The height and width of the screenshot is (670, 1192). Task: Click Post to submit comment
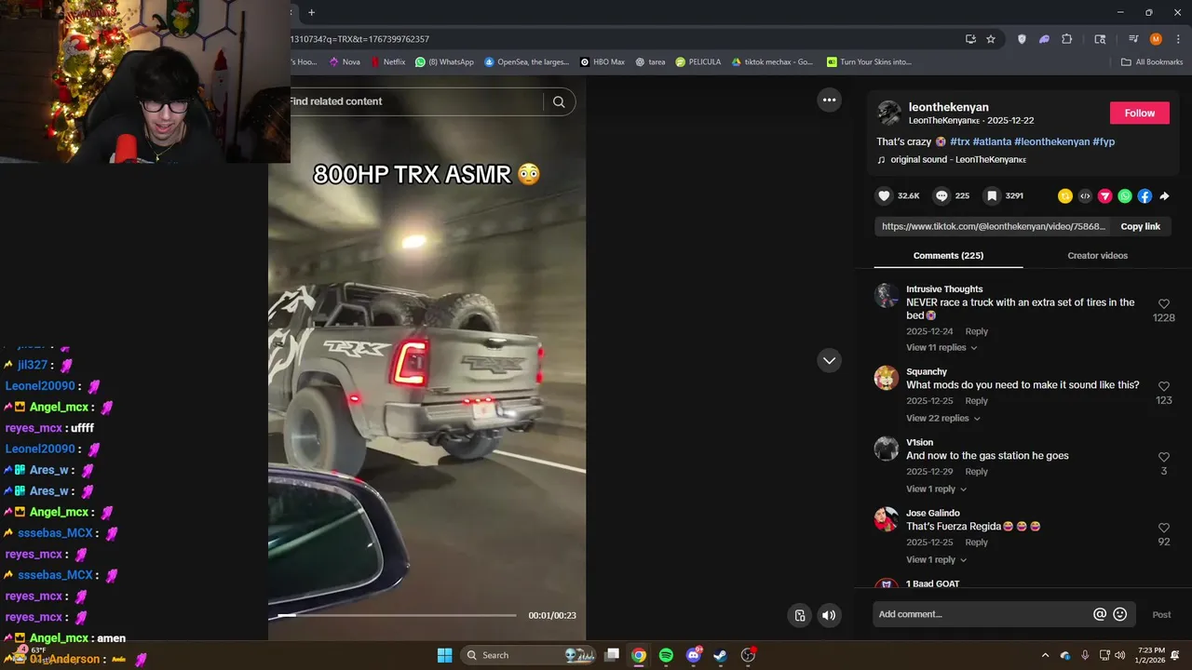pos(1161,614)
